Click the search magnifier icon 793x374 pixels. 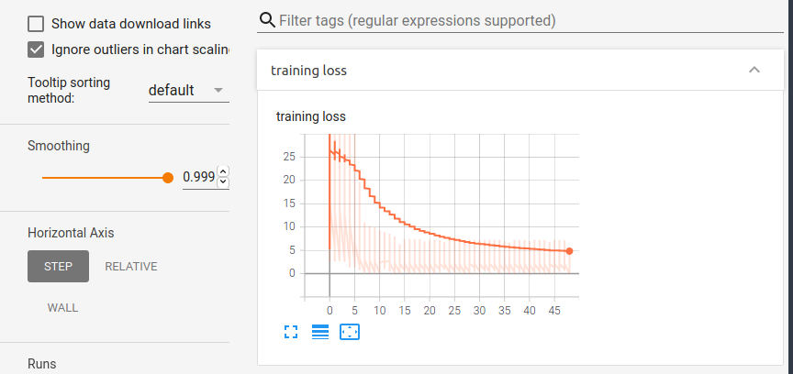coord(267,20)
